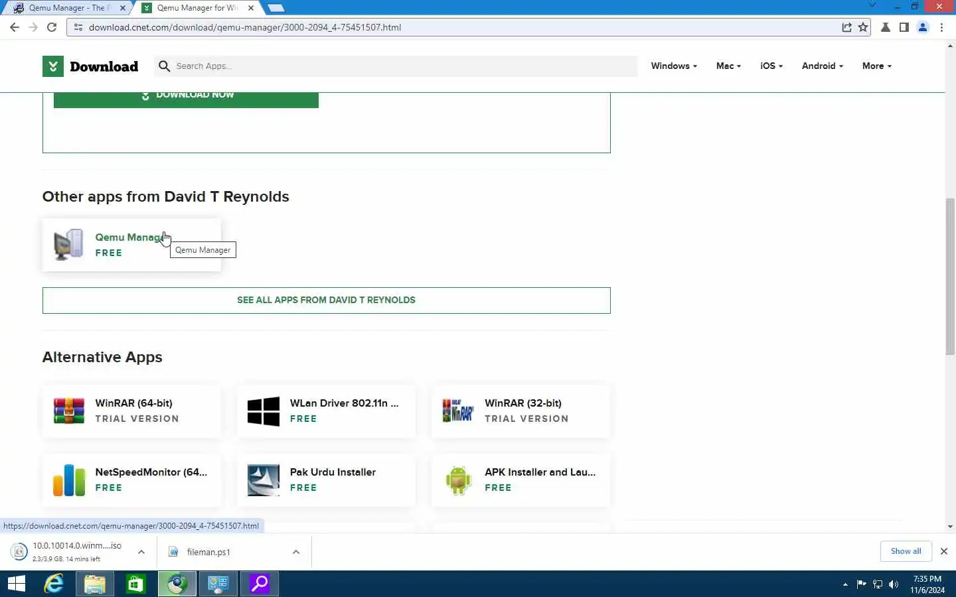Open WLan Driver 802.11n link
The height and width of the screenshot is (597, 956).
[326, 411]
